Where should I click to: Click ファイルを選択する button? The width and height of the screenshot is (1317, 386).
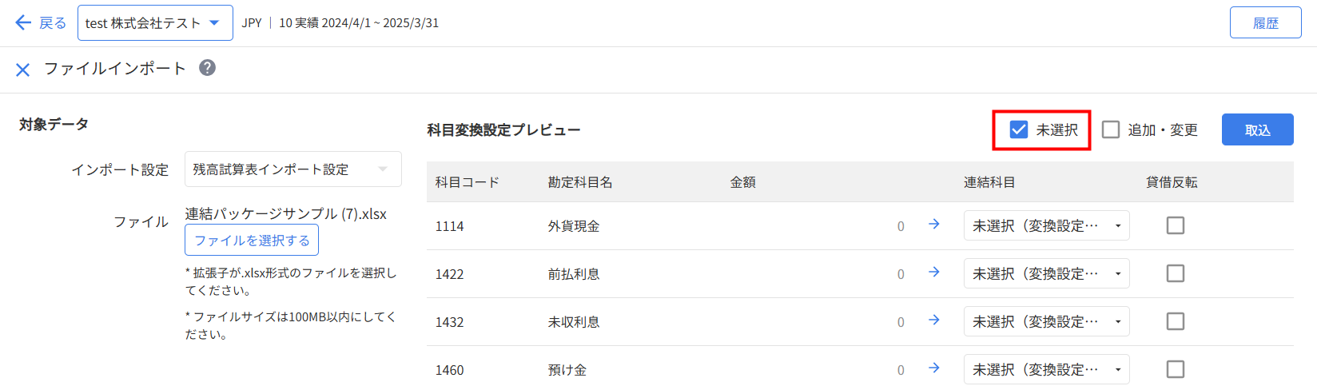click(x=252, y=240)
